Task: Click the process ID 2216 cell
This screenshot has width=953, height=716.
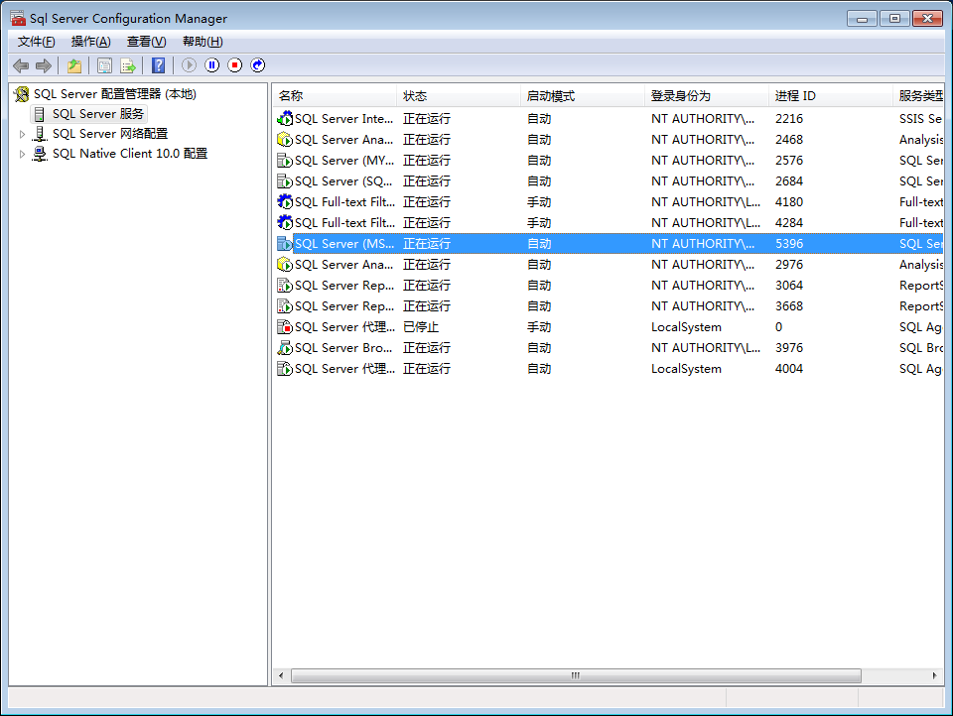Action: pyautogui.click(x=789, y=118)
